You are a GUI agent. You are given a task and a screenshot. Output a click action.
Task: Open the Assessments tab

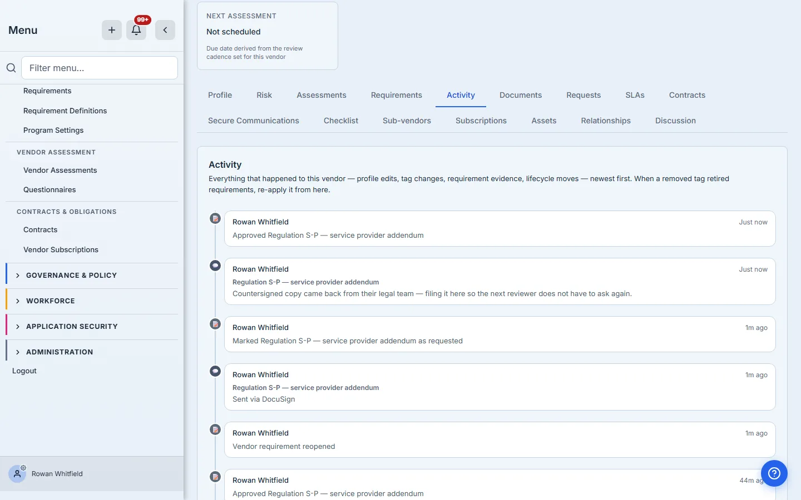tap(322, 95)
